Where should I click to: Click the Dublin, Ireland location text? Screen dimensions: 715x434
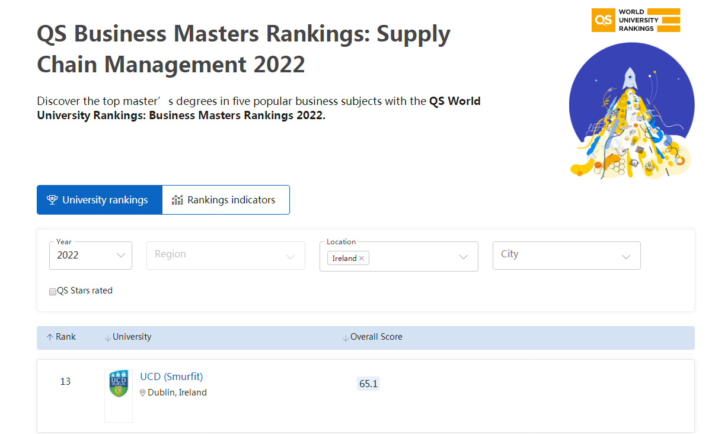point(177,392)
